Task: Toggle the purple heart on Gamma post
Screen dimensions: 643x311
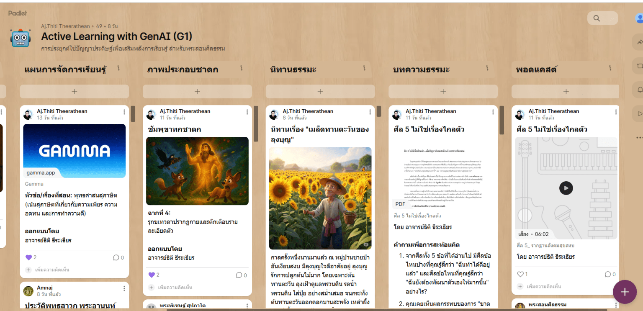Action: pos(28,257)
